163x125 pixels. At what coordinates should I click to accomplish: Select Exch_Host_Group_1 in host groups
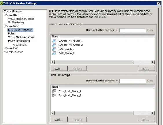pos(70,91)
